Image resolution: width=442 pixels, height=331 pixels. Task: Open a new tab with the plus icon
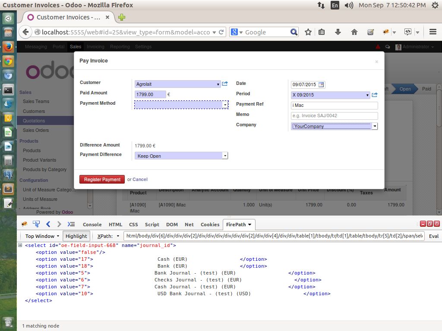click(x=122, y=17)
